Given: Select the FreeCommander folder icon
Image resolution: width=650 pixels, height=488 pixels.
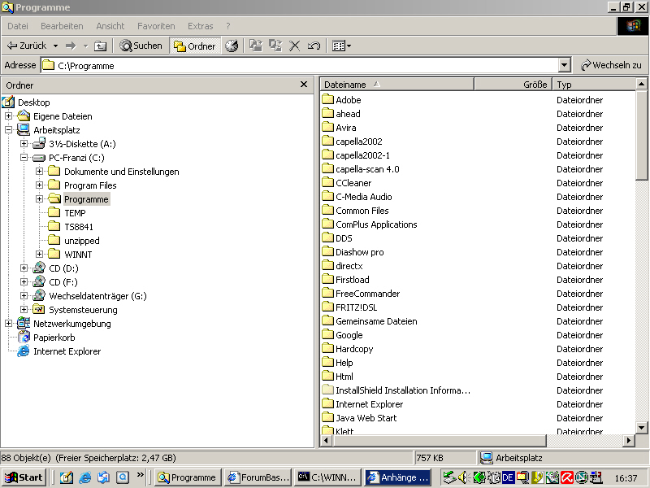Looking at the screenshot, I should coord(327,293).
